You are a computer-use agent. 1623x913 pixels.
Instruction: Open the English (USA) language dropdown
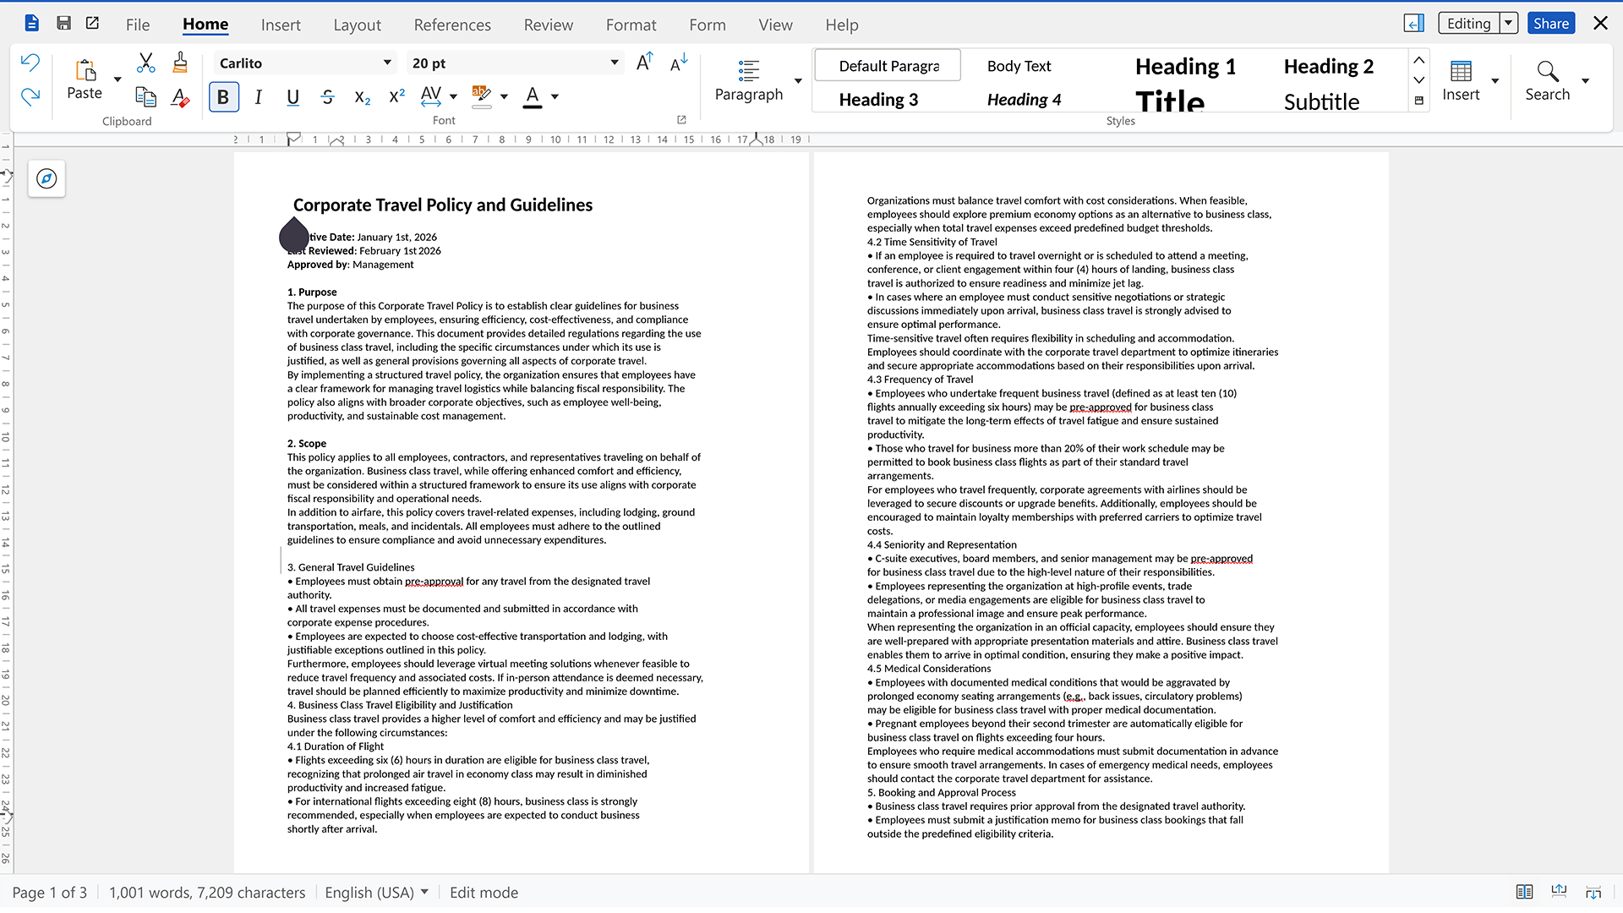377,893
